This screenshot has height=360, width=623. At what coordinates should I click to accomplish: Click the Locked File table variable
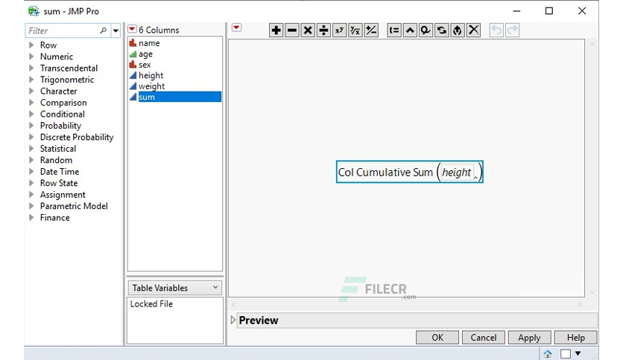click(x=151, y=303)
